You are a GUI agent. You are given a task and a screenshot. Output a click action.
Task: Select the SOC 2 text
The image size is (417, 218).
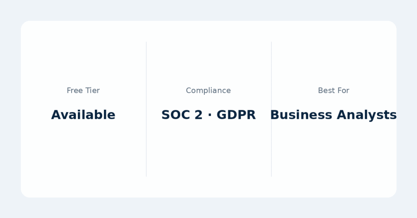182,115
